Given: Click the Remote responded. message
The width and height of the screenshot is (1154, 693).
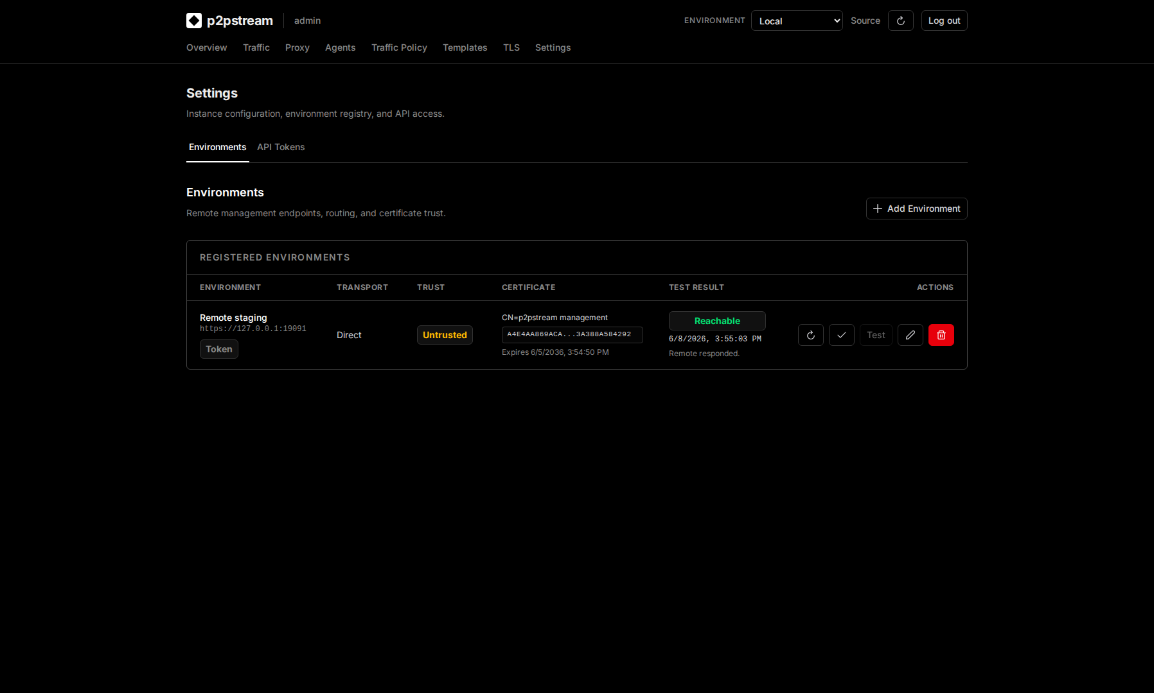Looking at the screenshot, I should coord(704,354).
